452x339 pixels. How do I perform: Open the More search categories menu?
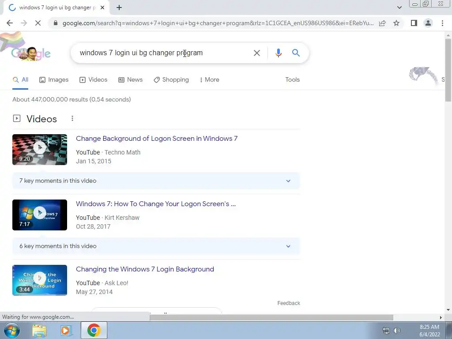click(x=210, y=80)
